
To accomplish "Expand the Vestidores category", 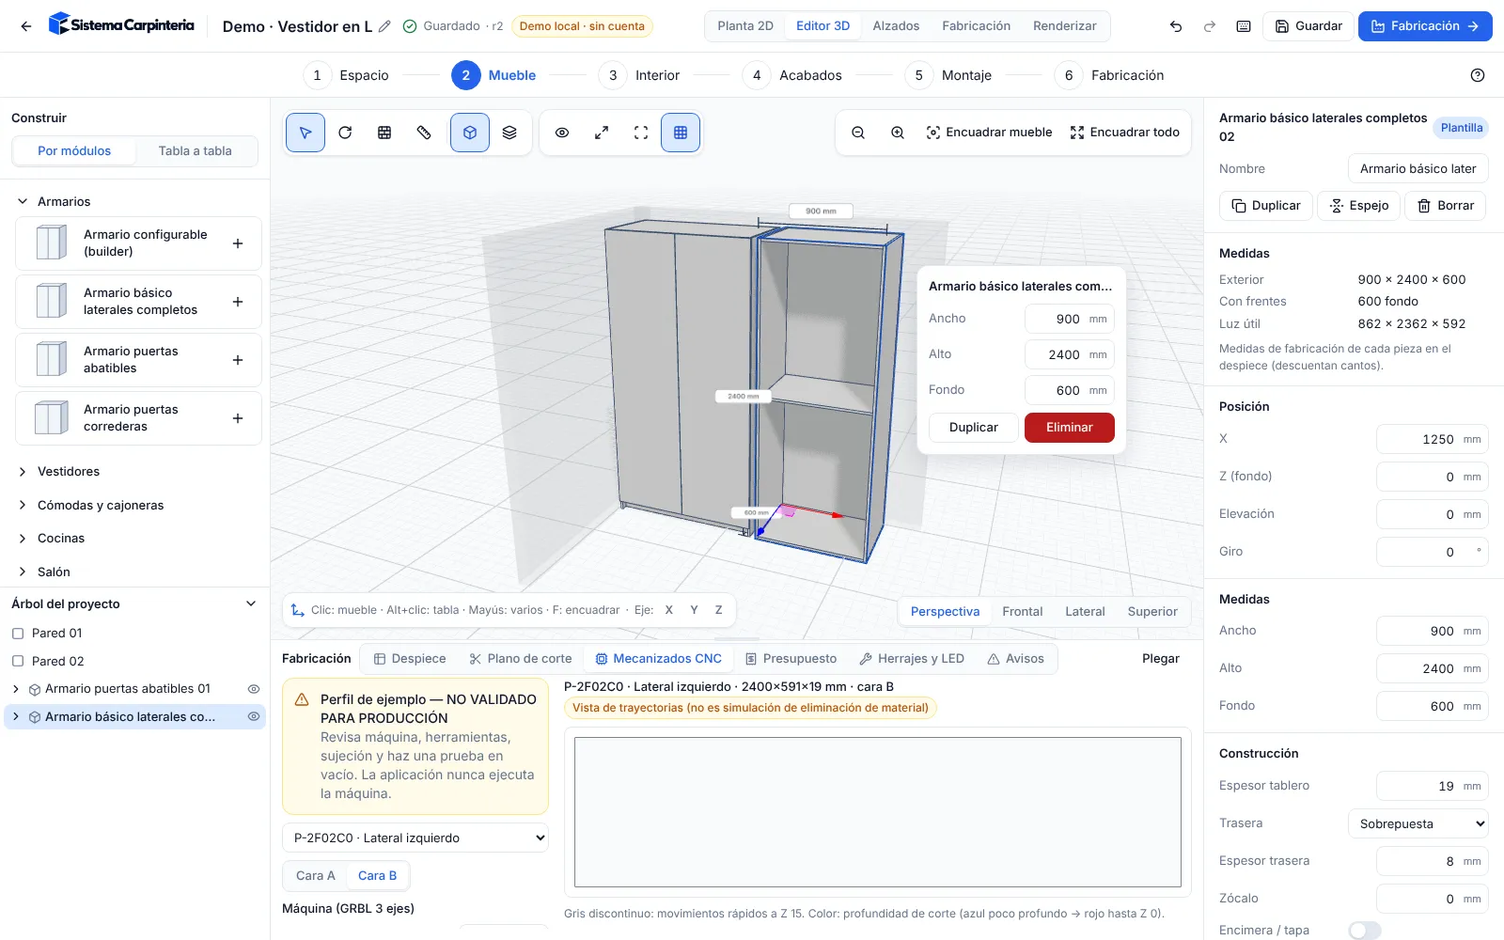I will (x=23, y=472).
